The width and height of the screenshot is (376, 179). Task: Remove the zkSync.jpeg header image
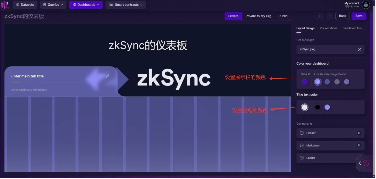click(360, 50)
